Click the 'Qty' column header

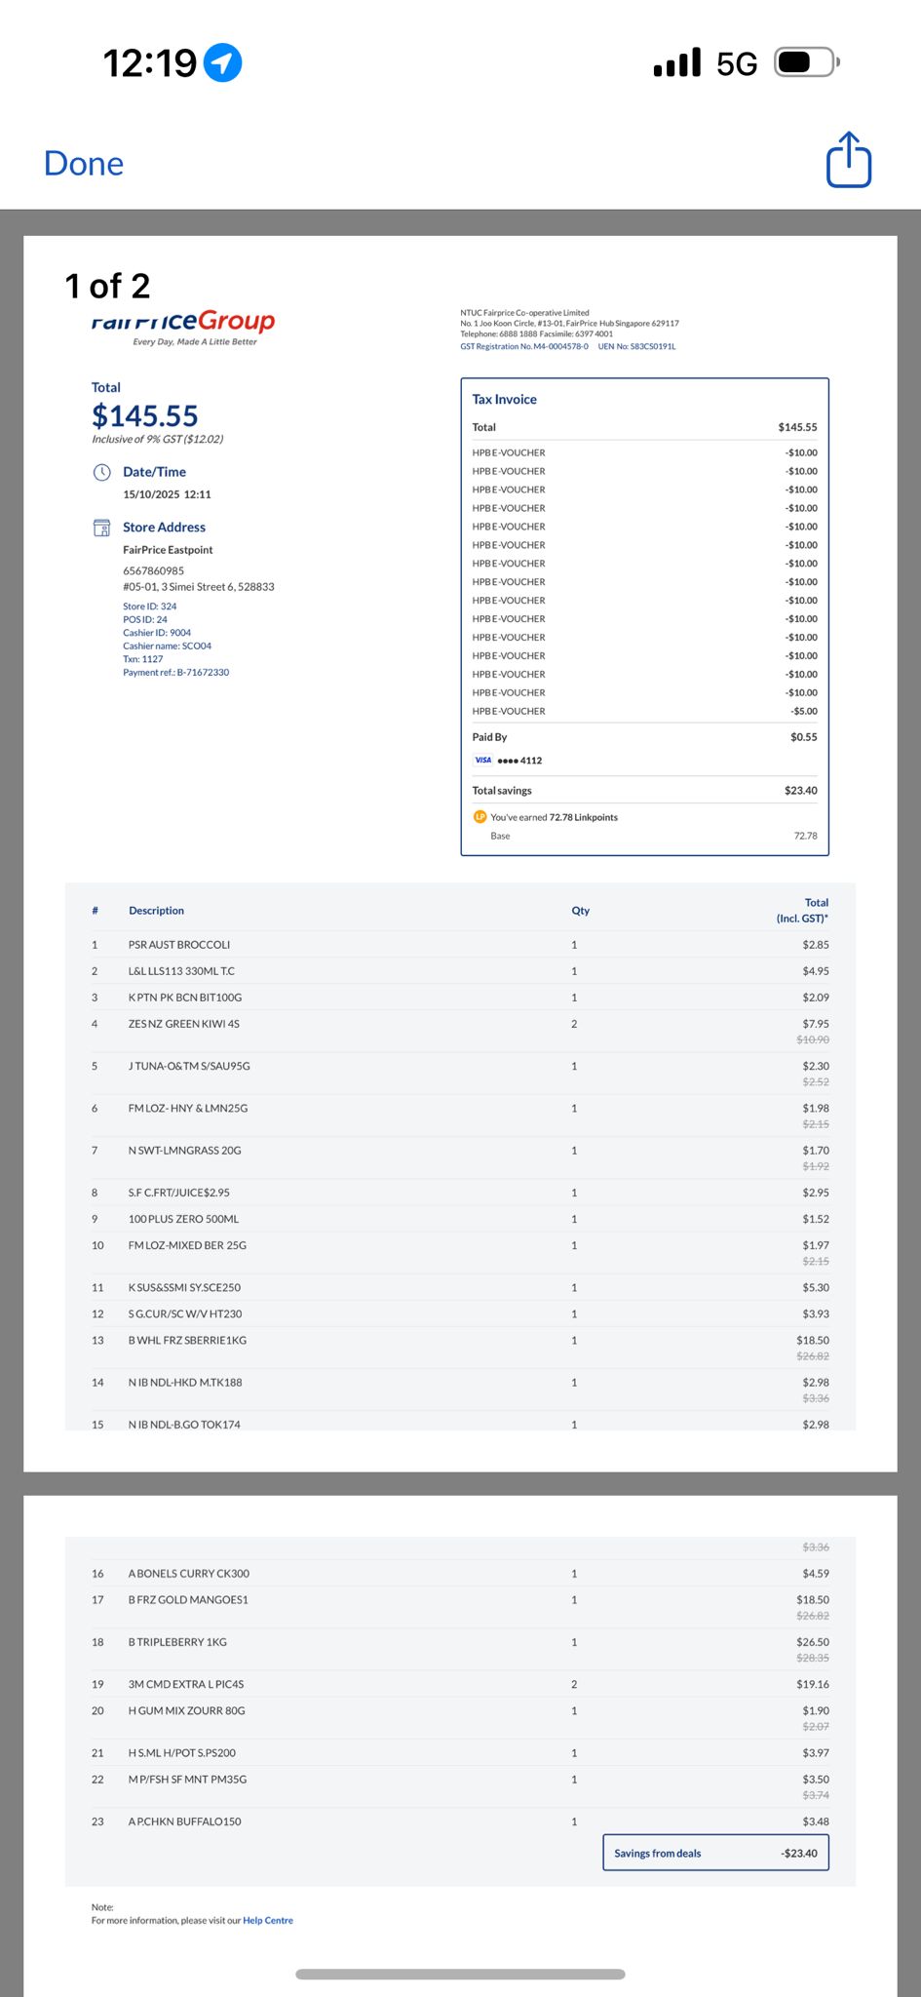[581, 911]
